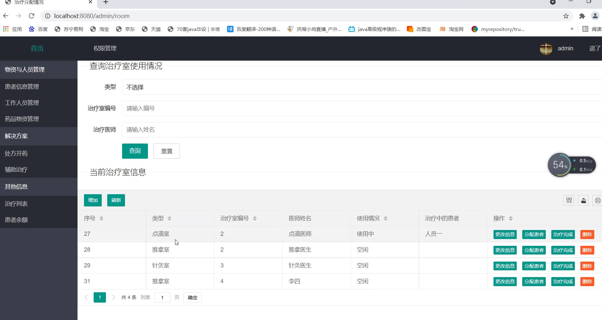The height and width of the screenshot is (320, 602).
Task: Collapse the 其他信息 sidebar group
Action: (x=39, y=186)
